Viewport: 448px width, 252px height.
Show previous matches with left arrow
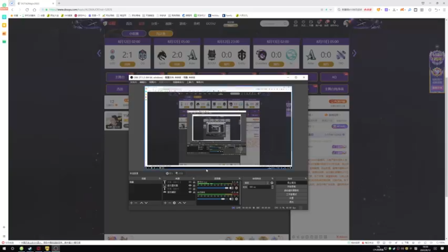99,53
